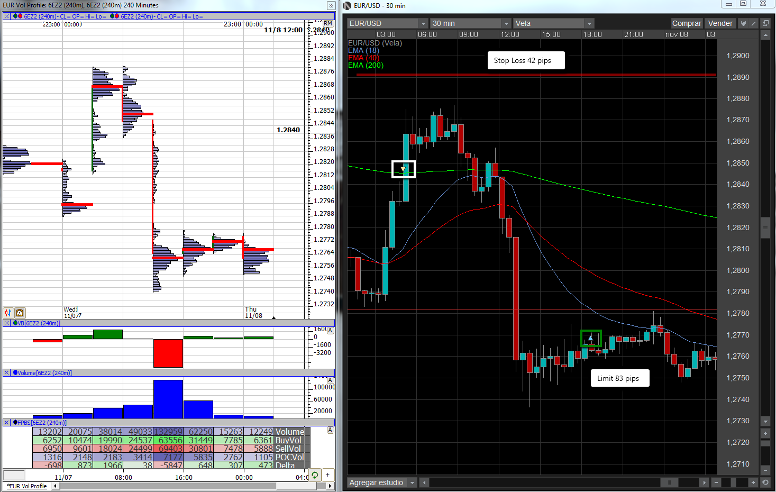Click the right arrow of the time scrollbar

coord(704,482)
